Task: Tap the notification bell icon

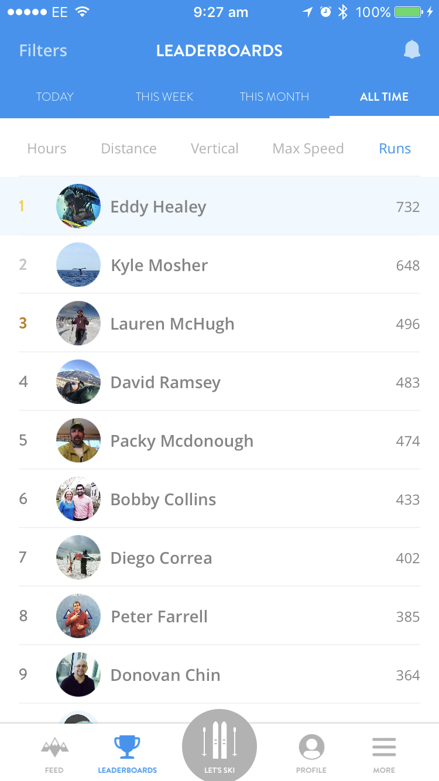Action: pyautogui.click(x=412, y=50)
